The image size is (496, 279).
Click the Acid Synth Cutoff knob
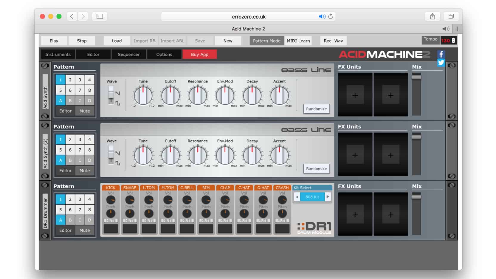[x=170, y=96]
